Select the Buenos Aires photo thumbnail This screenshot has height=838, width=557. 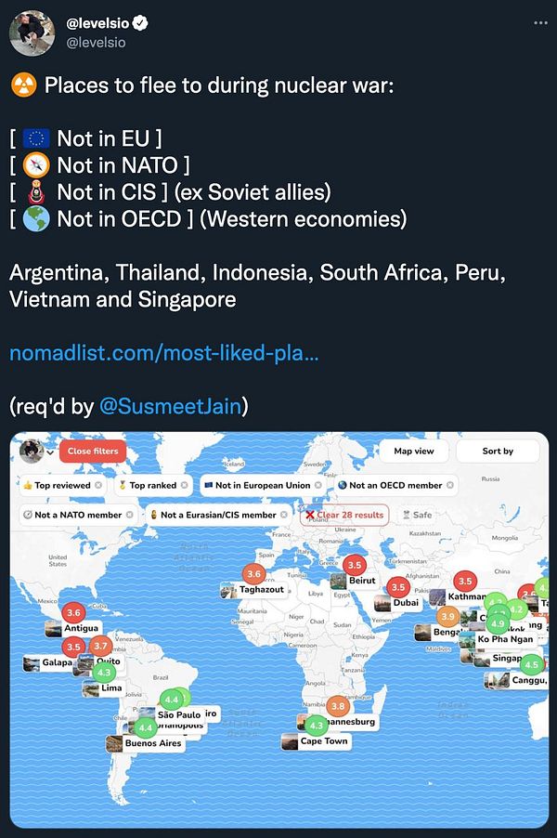pos(114,743)
